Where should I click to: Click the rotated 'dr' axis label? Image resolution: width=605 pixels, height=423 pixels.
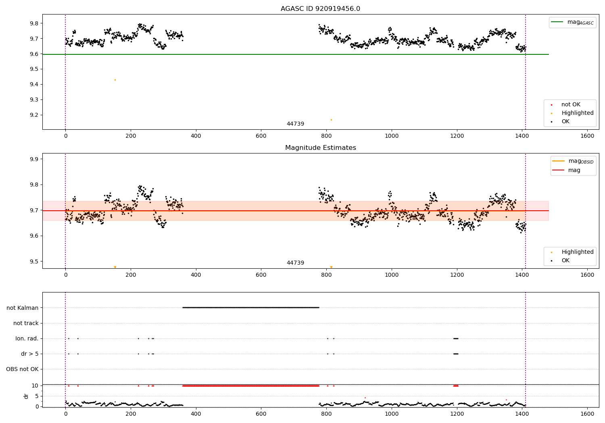pos(26,396)
